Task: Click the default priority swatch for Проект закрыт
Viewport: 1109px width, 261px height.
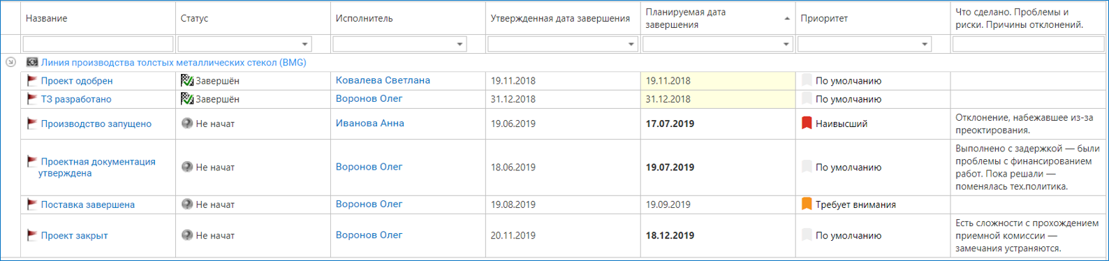Action: [807, 235]
